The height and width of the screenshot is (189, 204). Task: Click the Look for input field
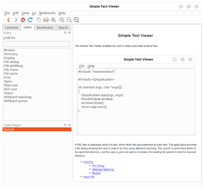pyautogui.click(x=37, y=44)
